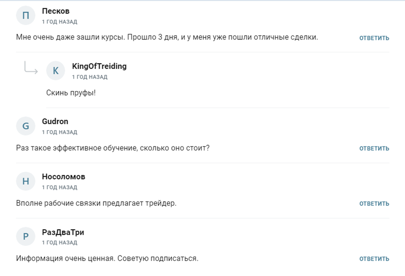Screen dimensions: 405x276
Task: Open the Носоломов username profile
Action: (64, 177)
